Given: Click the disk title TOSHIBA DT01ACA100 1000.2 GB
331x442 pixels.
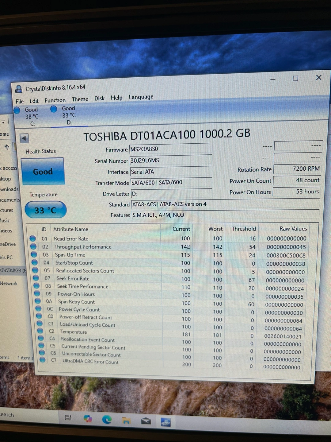Looking at the screenshot, I should click(167, 135).
